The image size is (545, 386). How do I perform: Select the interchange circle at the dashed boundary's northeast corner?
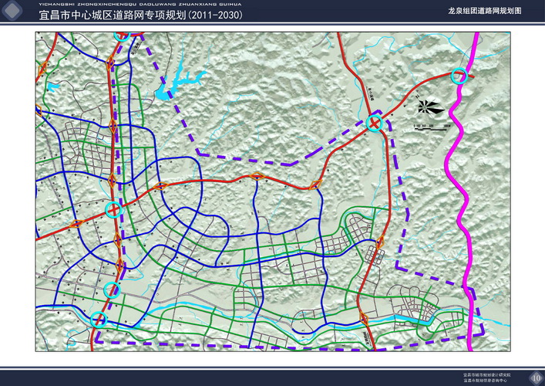[x=375, y=122]
